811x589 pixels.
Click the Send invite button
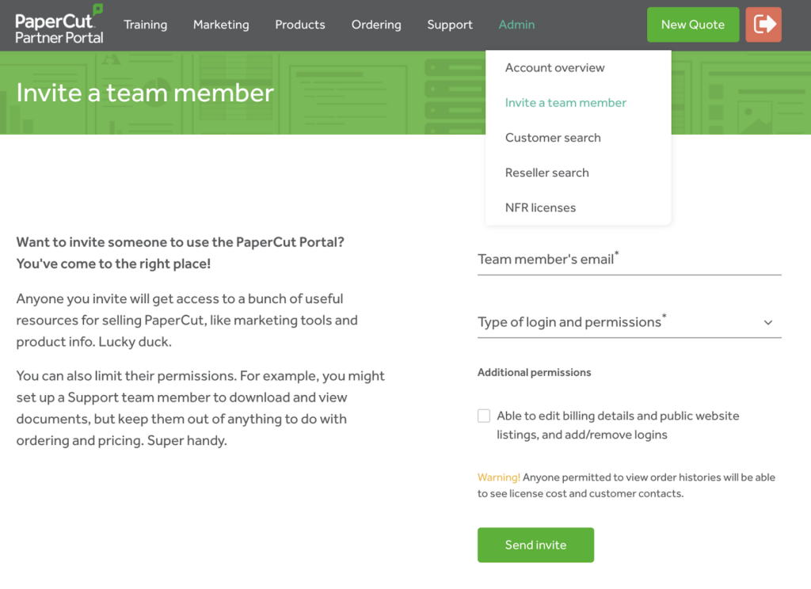pyautogui.click(x=535, y=545)
